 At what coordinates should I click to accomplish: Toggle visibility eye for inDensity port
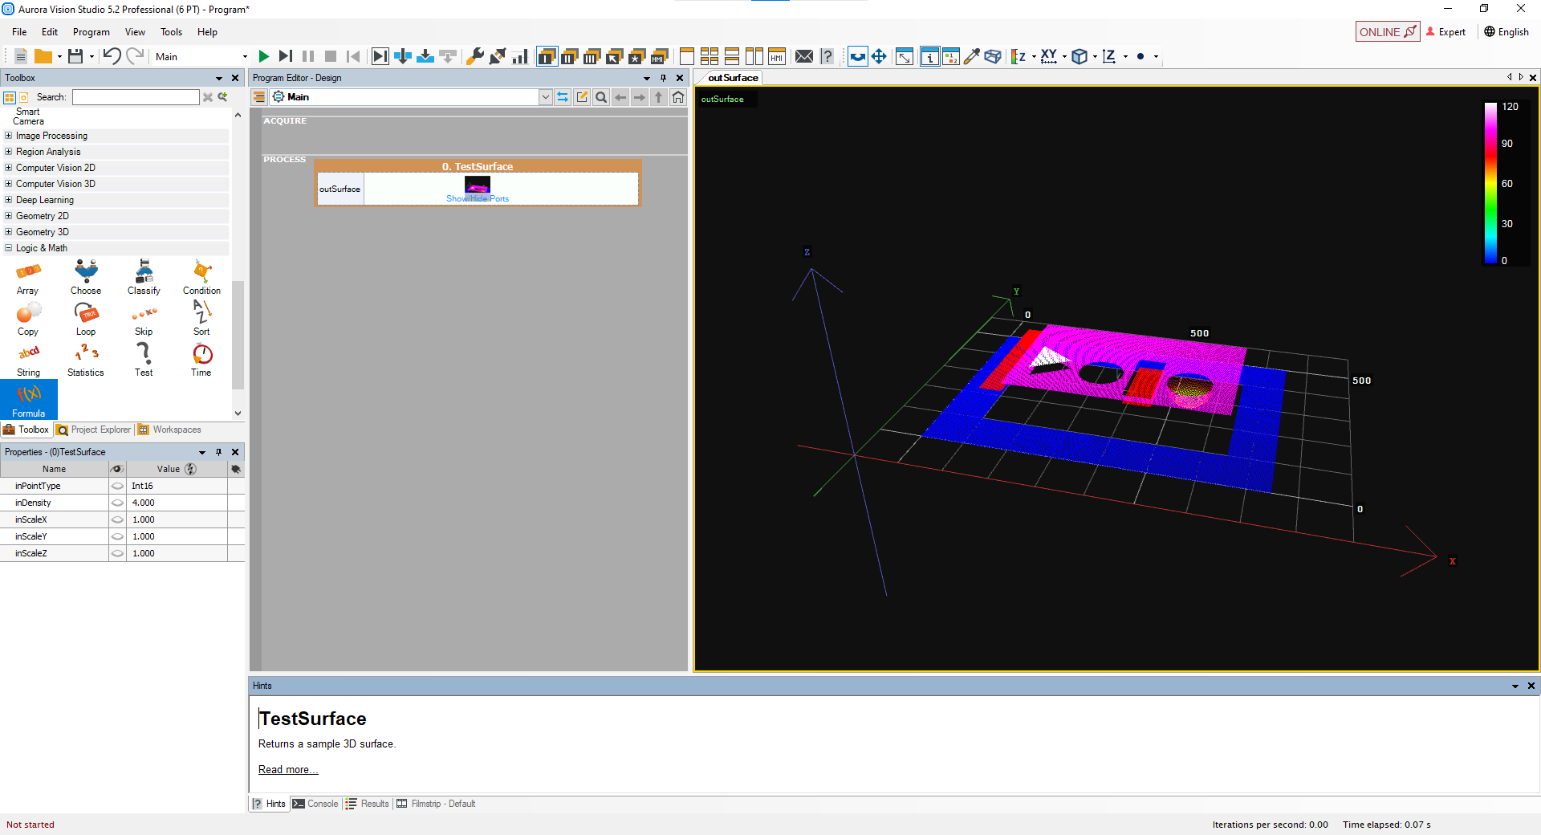pyautogui.click(x=117, y=503)
